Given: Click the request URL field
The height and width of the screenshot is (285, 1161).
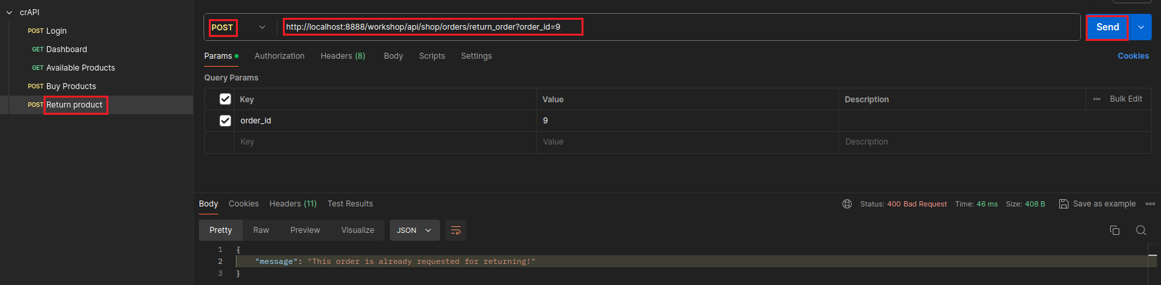Looking at the screenshot, I should click(661, 27).
